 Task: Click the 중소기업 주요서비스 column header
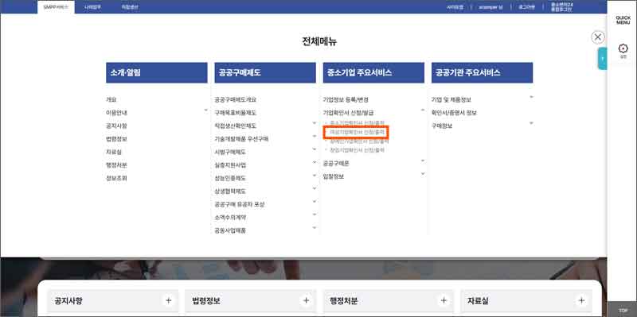373,72
